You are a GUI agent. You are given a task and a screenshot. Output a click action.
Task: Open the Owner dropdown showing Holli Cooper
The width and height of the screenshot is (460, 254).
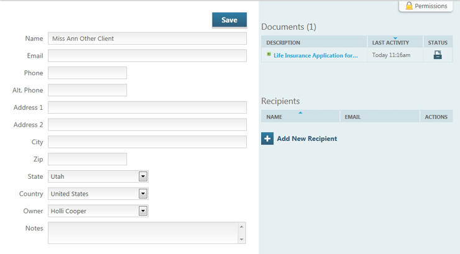tap(143, 211)
